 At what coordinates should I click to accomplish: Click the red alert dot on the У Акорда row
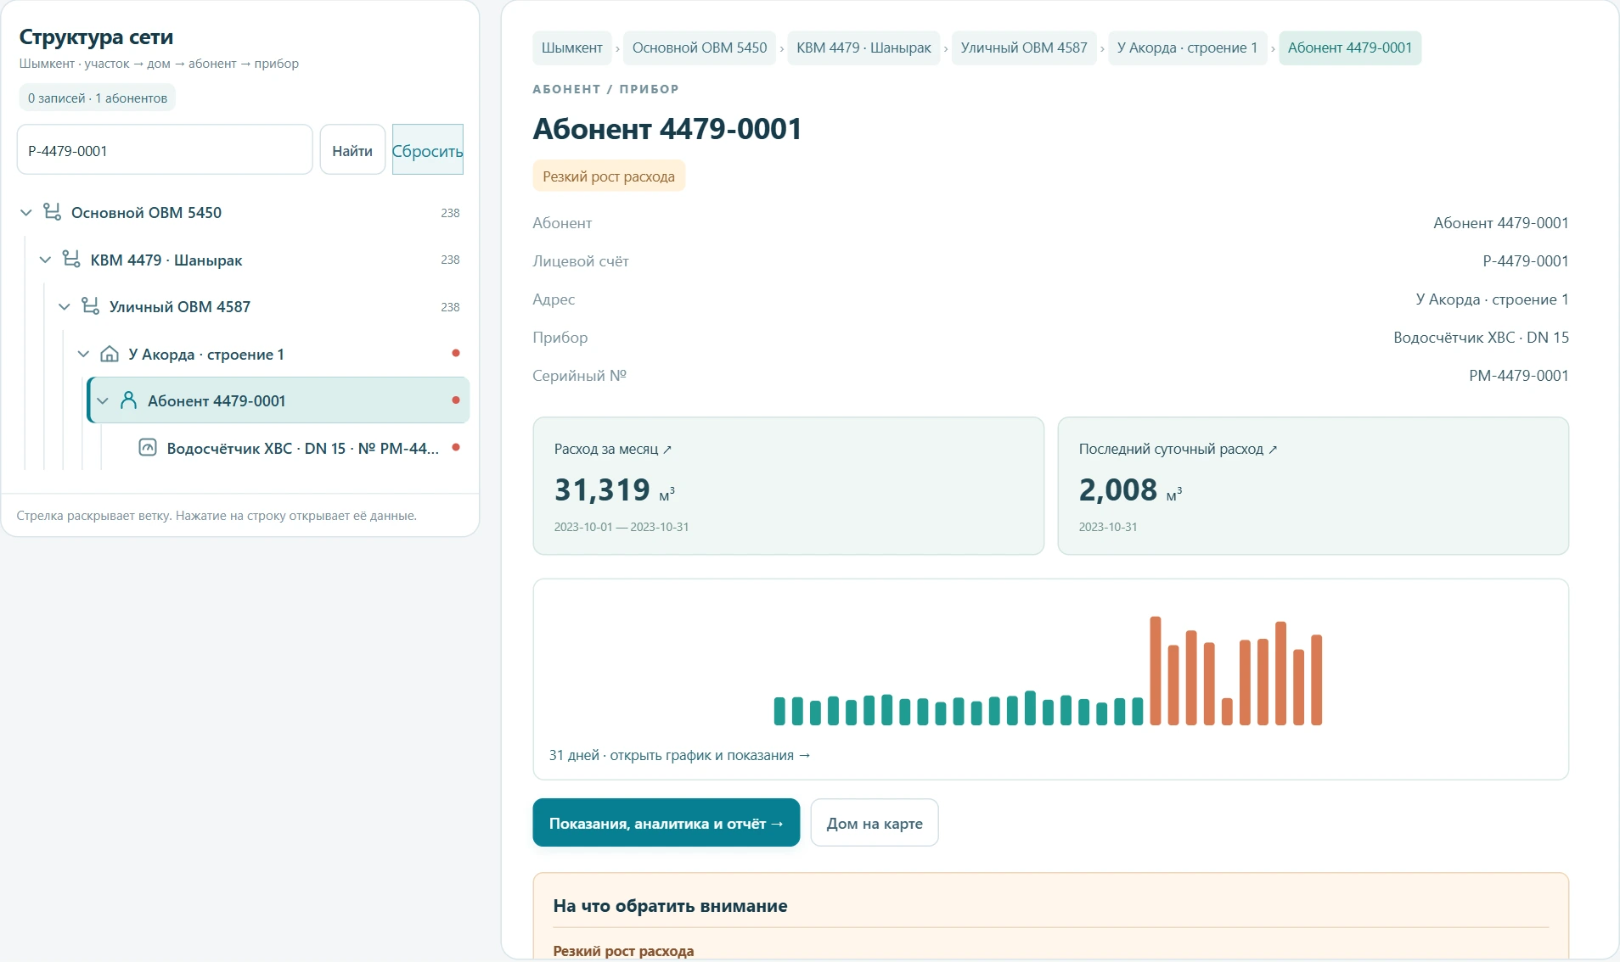(456, 353)
